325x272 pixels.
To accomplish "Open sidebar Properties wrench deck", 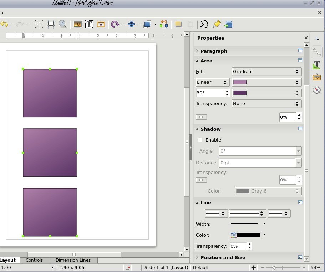I will (316, 52).
